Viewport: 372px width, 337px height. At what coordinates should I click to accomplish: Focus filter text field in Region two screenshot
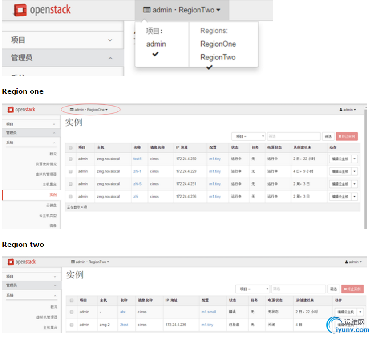299,289
